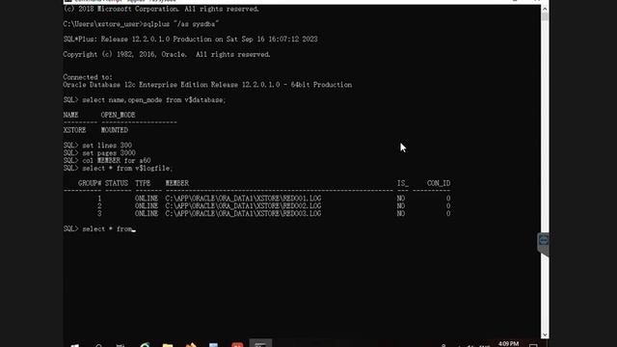
Task: Click the 'col MEMBER for a60' command
Action: click(x=116, y=161)
